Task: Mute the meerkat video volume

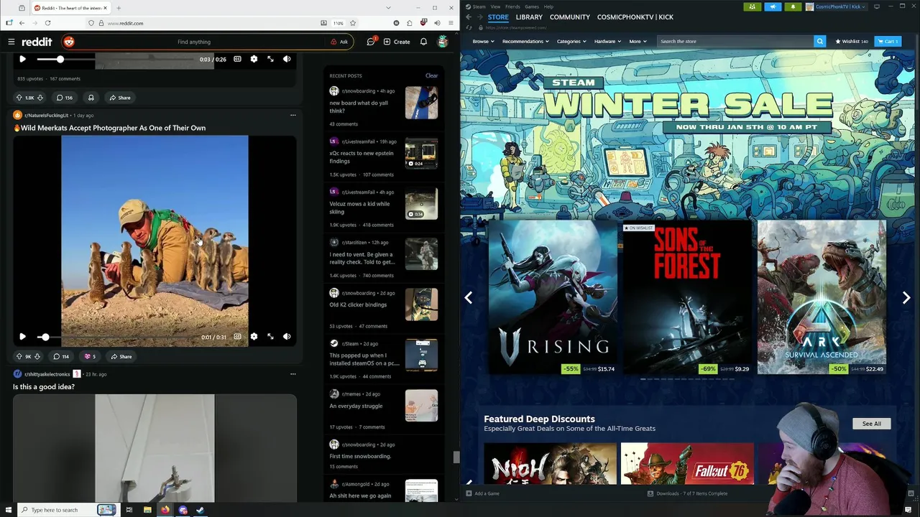Action: point(287,337)
